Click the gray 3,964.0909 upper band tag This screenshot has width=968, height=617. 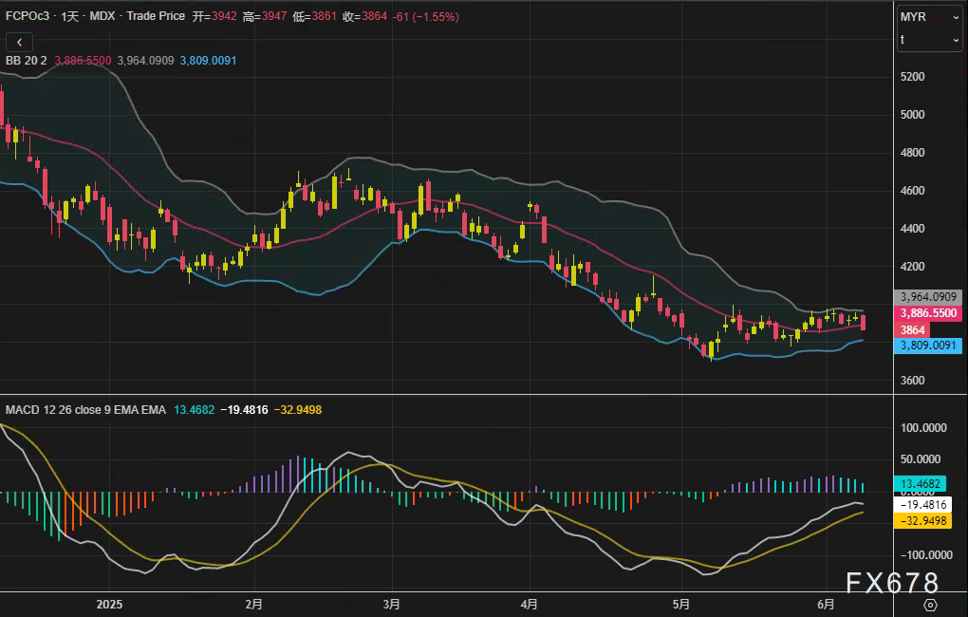[x=929, y=296]
